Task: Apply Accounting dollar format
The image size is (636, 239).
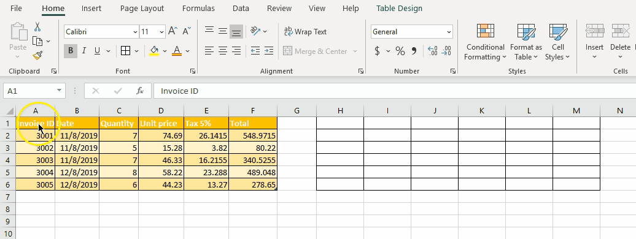Action: coord(377,51)
